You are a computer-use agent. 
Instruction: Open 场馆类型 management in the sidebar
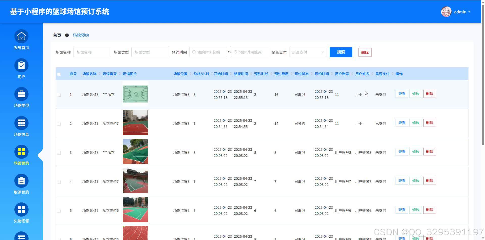(21, 97)
